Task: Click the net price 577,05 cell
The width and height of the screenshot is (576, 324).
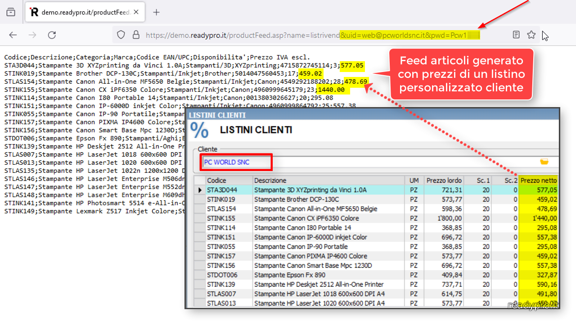Action: pos(539,190)
